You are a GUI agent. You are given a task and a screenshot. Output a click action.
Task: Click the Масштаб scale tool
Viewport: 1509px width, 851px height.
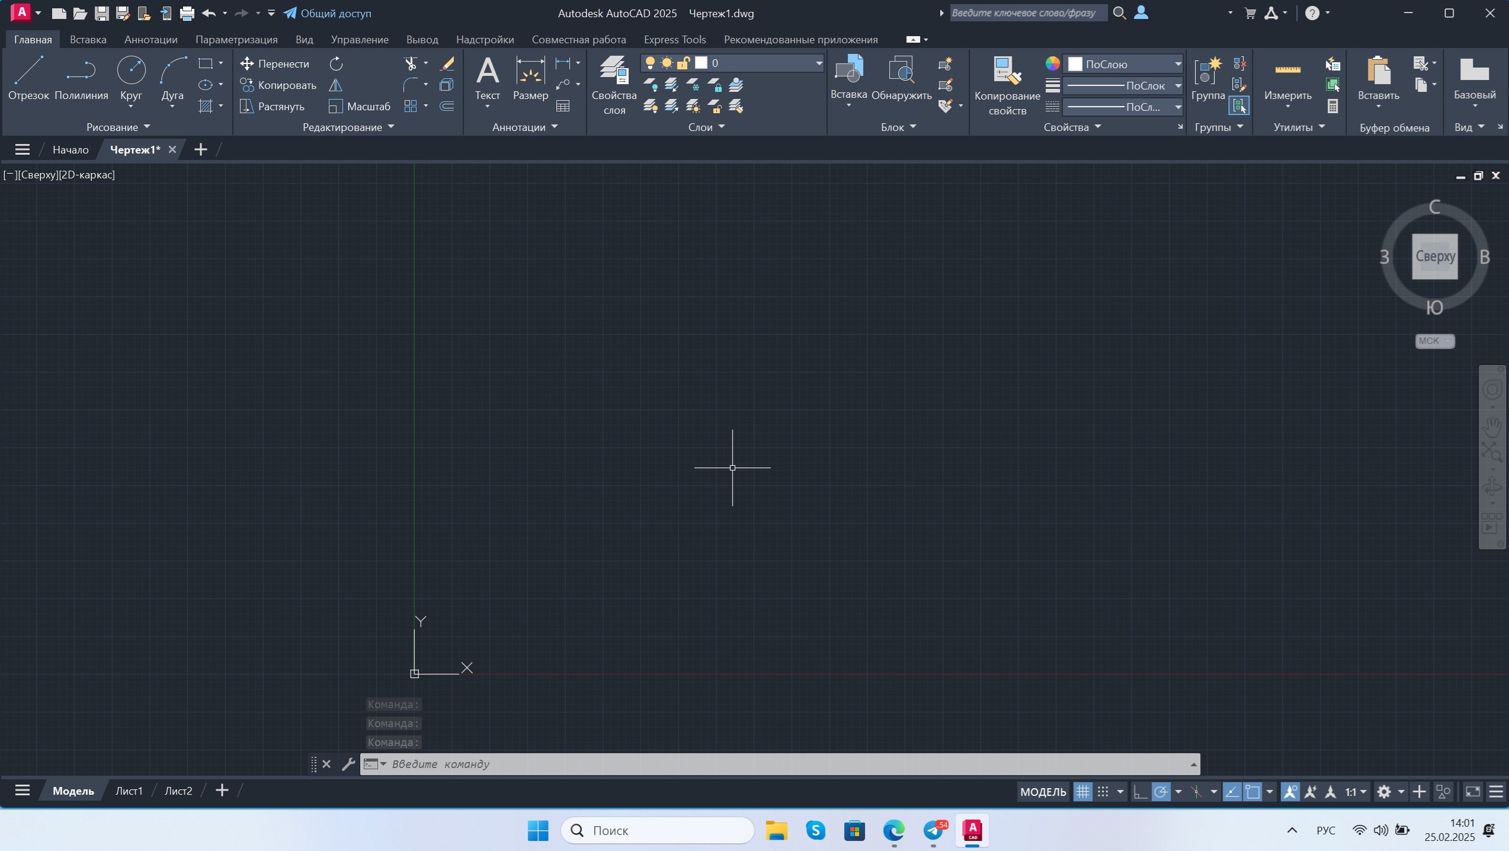point(360,106)
